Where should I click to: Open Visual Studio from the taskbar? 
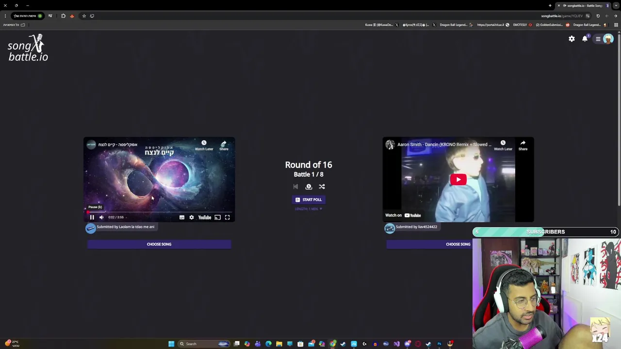click(396, 344)
